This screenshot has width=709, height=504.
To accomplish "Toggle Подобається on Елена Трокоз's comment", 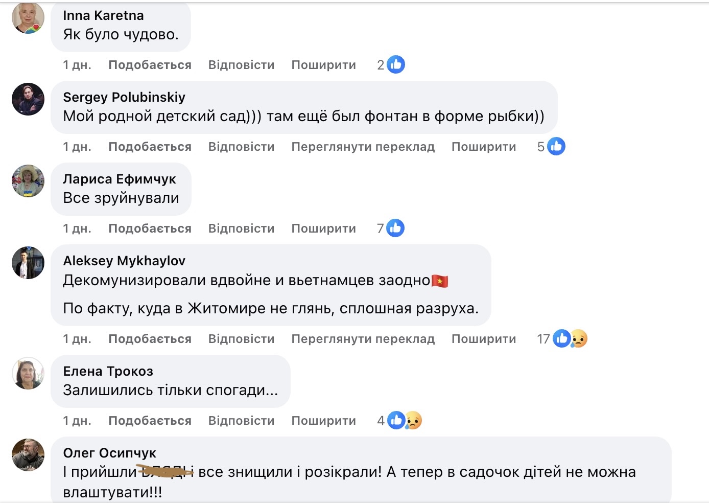I will tap(150, 421).
